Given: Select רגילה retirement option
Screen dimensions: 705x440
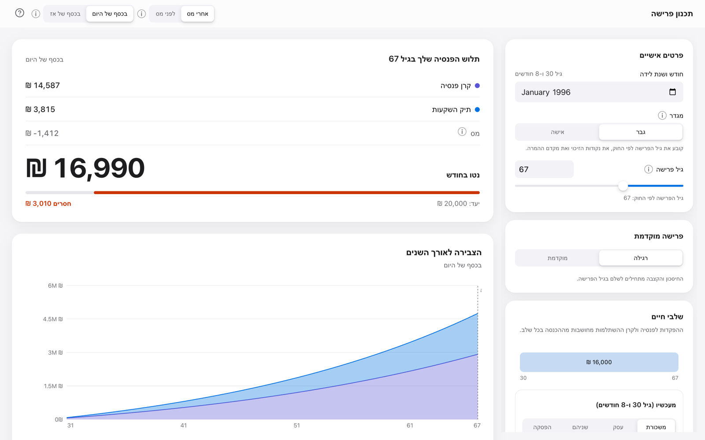Looking at the screenshot, I should click(641, 258).
